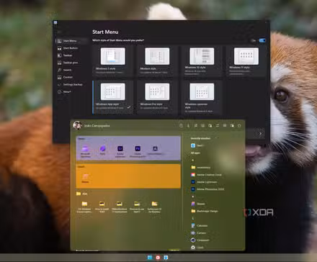
Task: Click the Windows Start button on the taskbar
Action: pyautogui.click(x=150, y=258)
